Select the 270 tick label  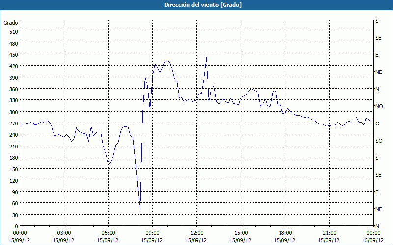click(14, 123)
